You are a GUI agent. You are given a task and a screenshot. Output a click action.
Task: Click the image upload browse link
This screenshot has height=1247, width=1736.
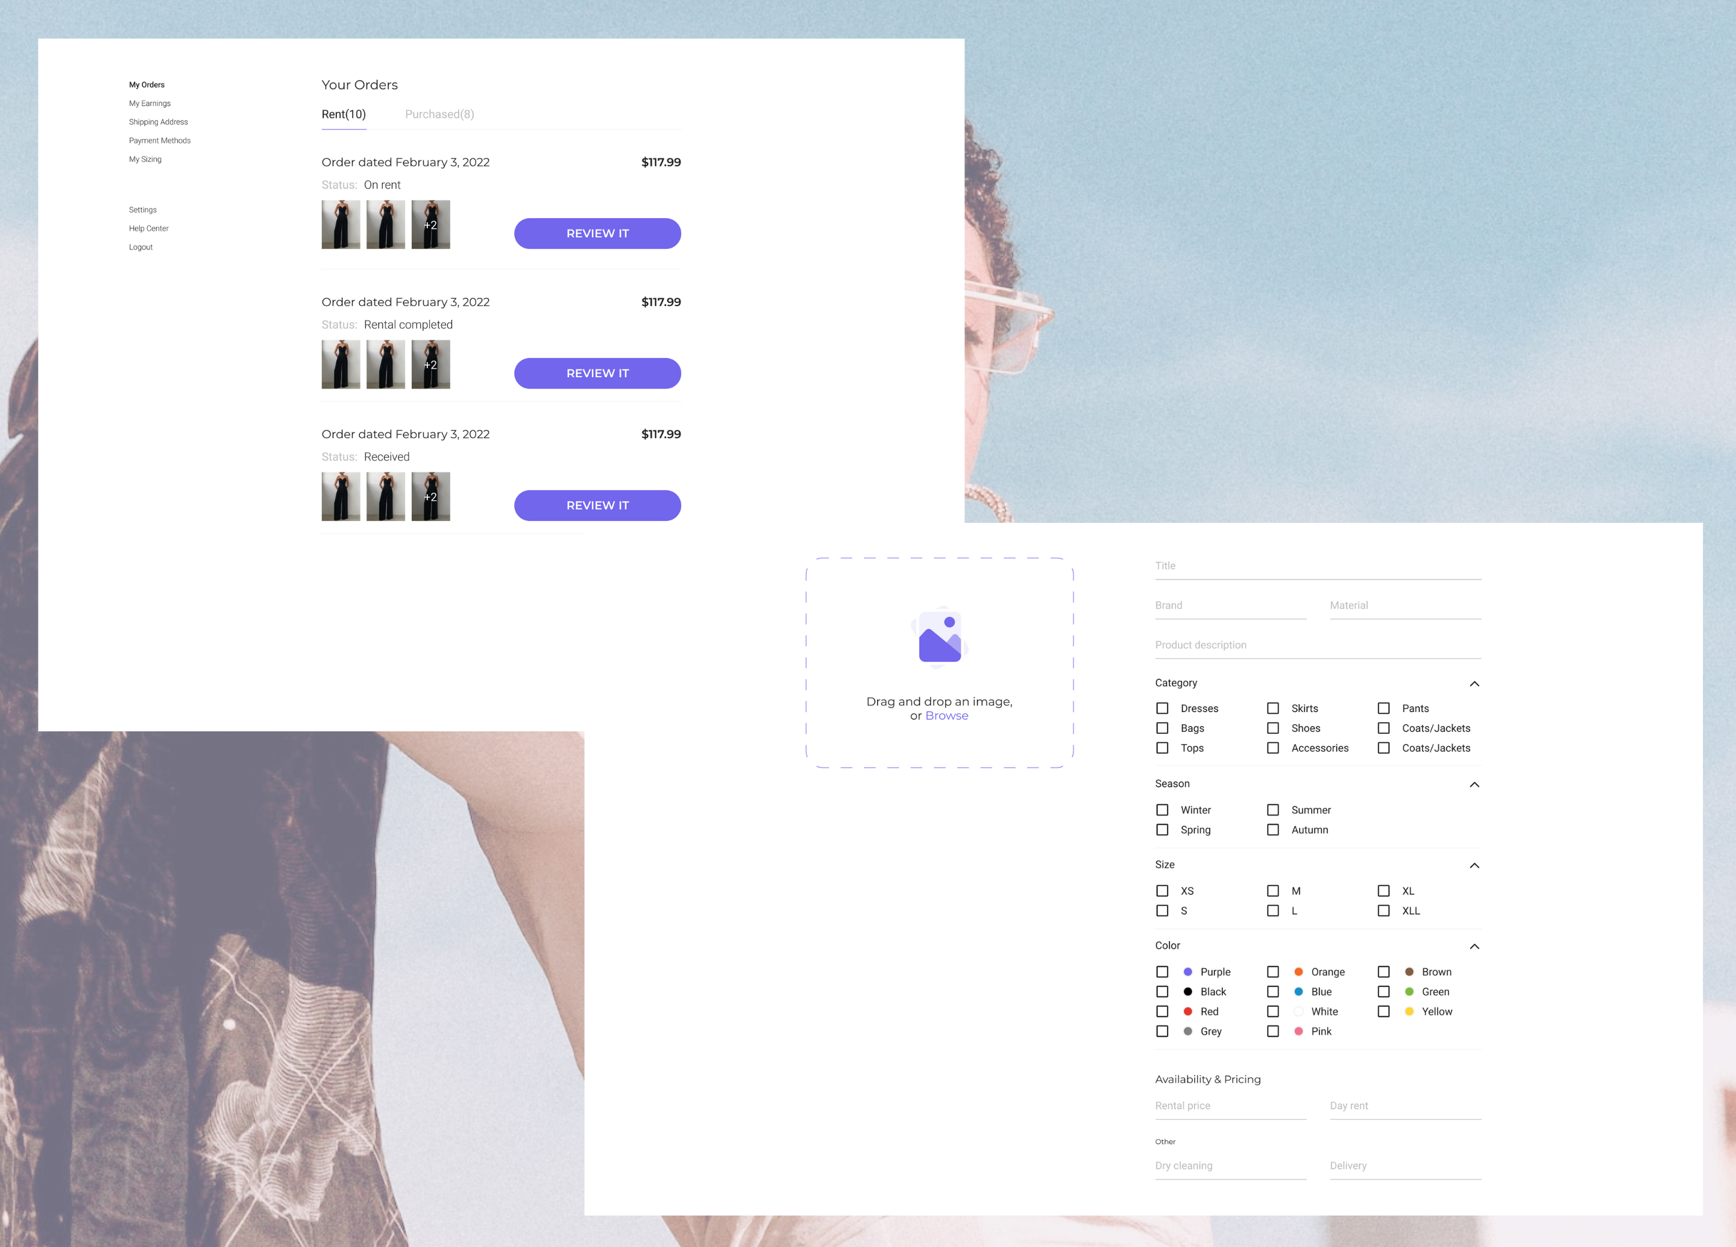tap(949, 715)
